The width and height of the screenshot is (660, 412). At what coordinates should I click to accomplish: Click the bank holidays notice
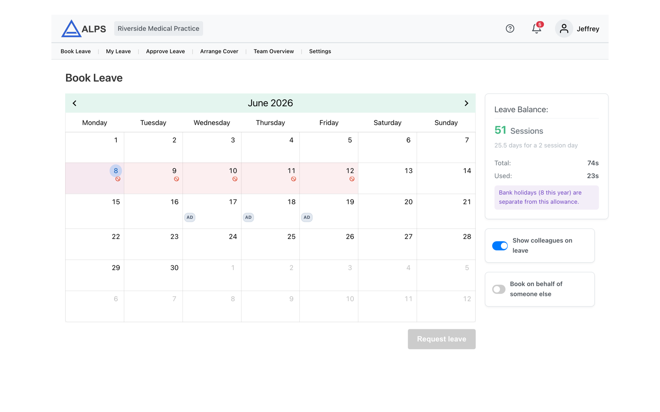(x=546, y=197)
